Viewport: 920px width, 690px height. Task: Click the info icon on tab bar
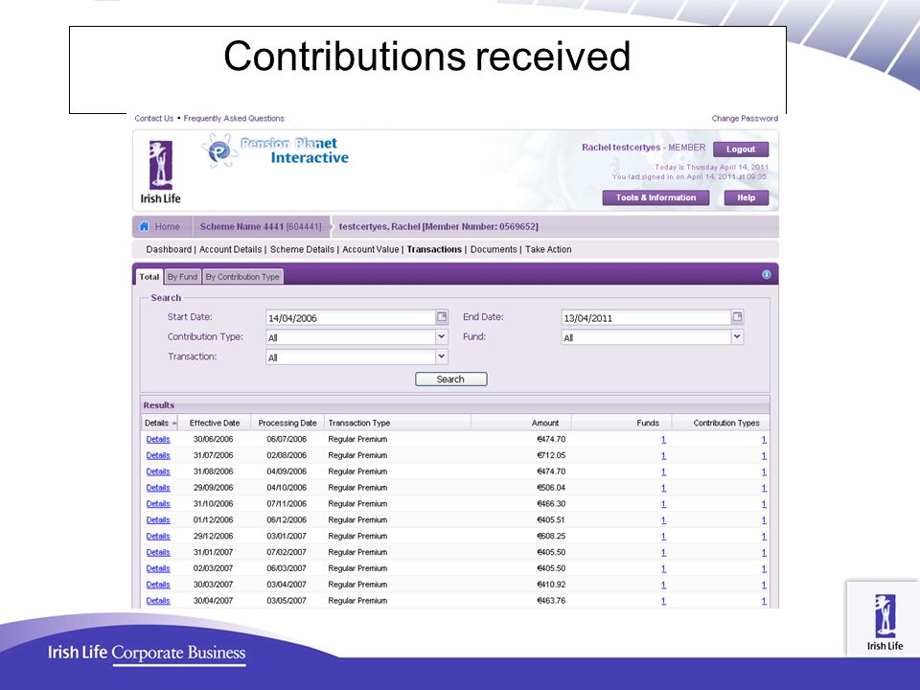767,275
